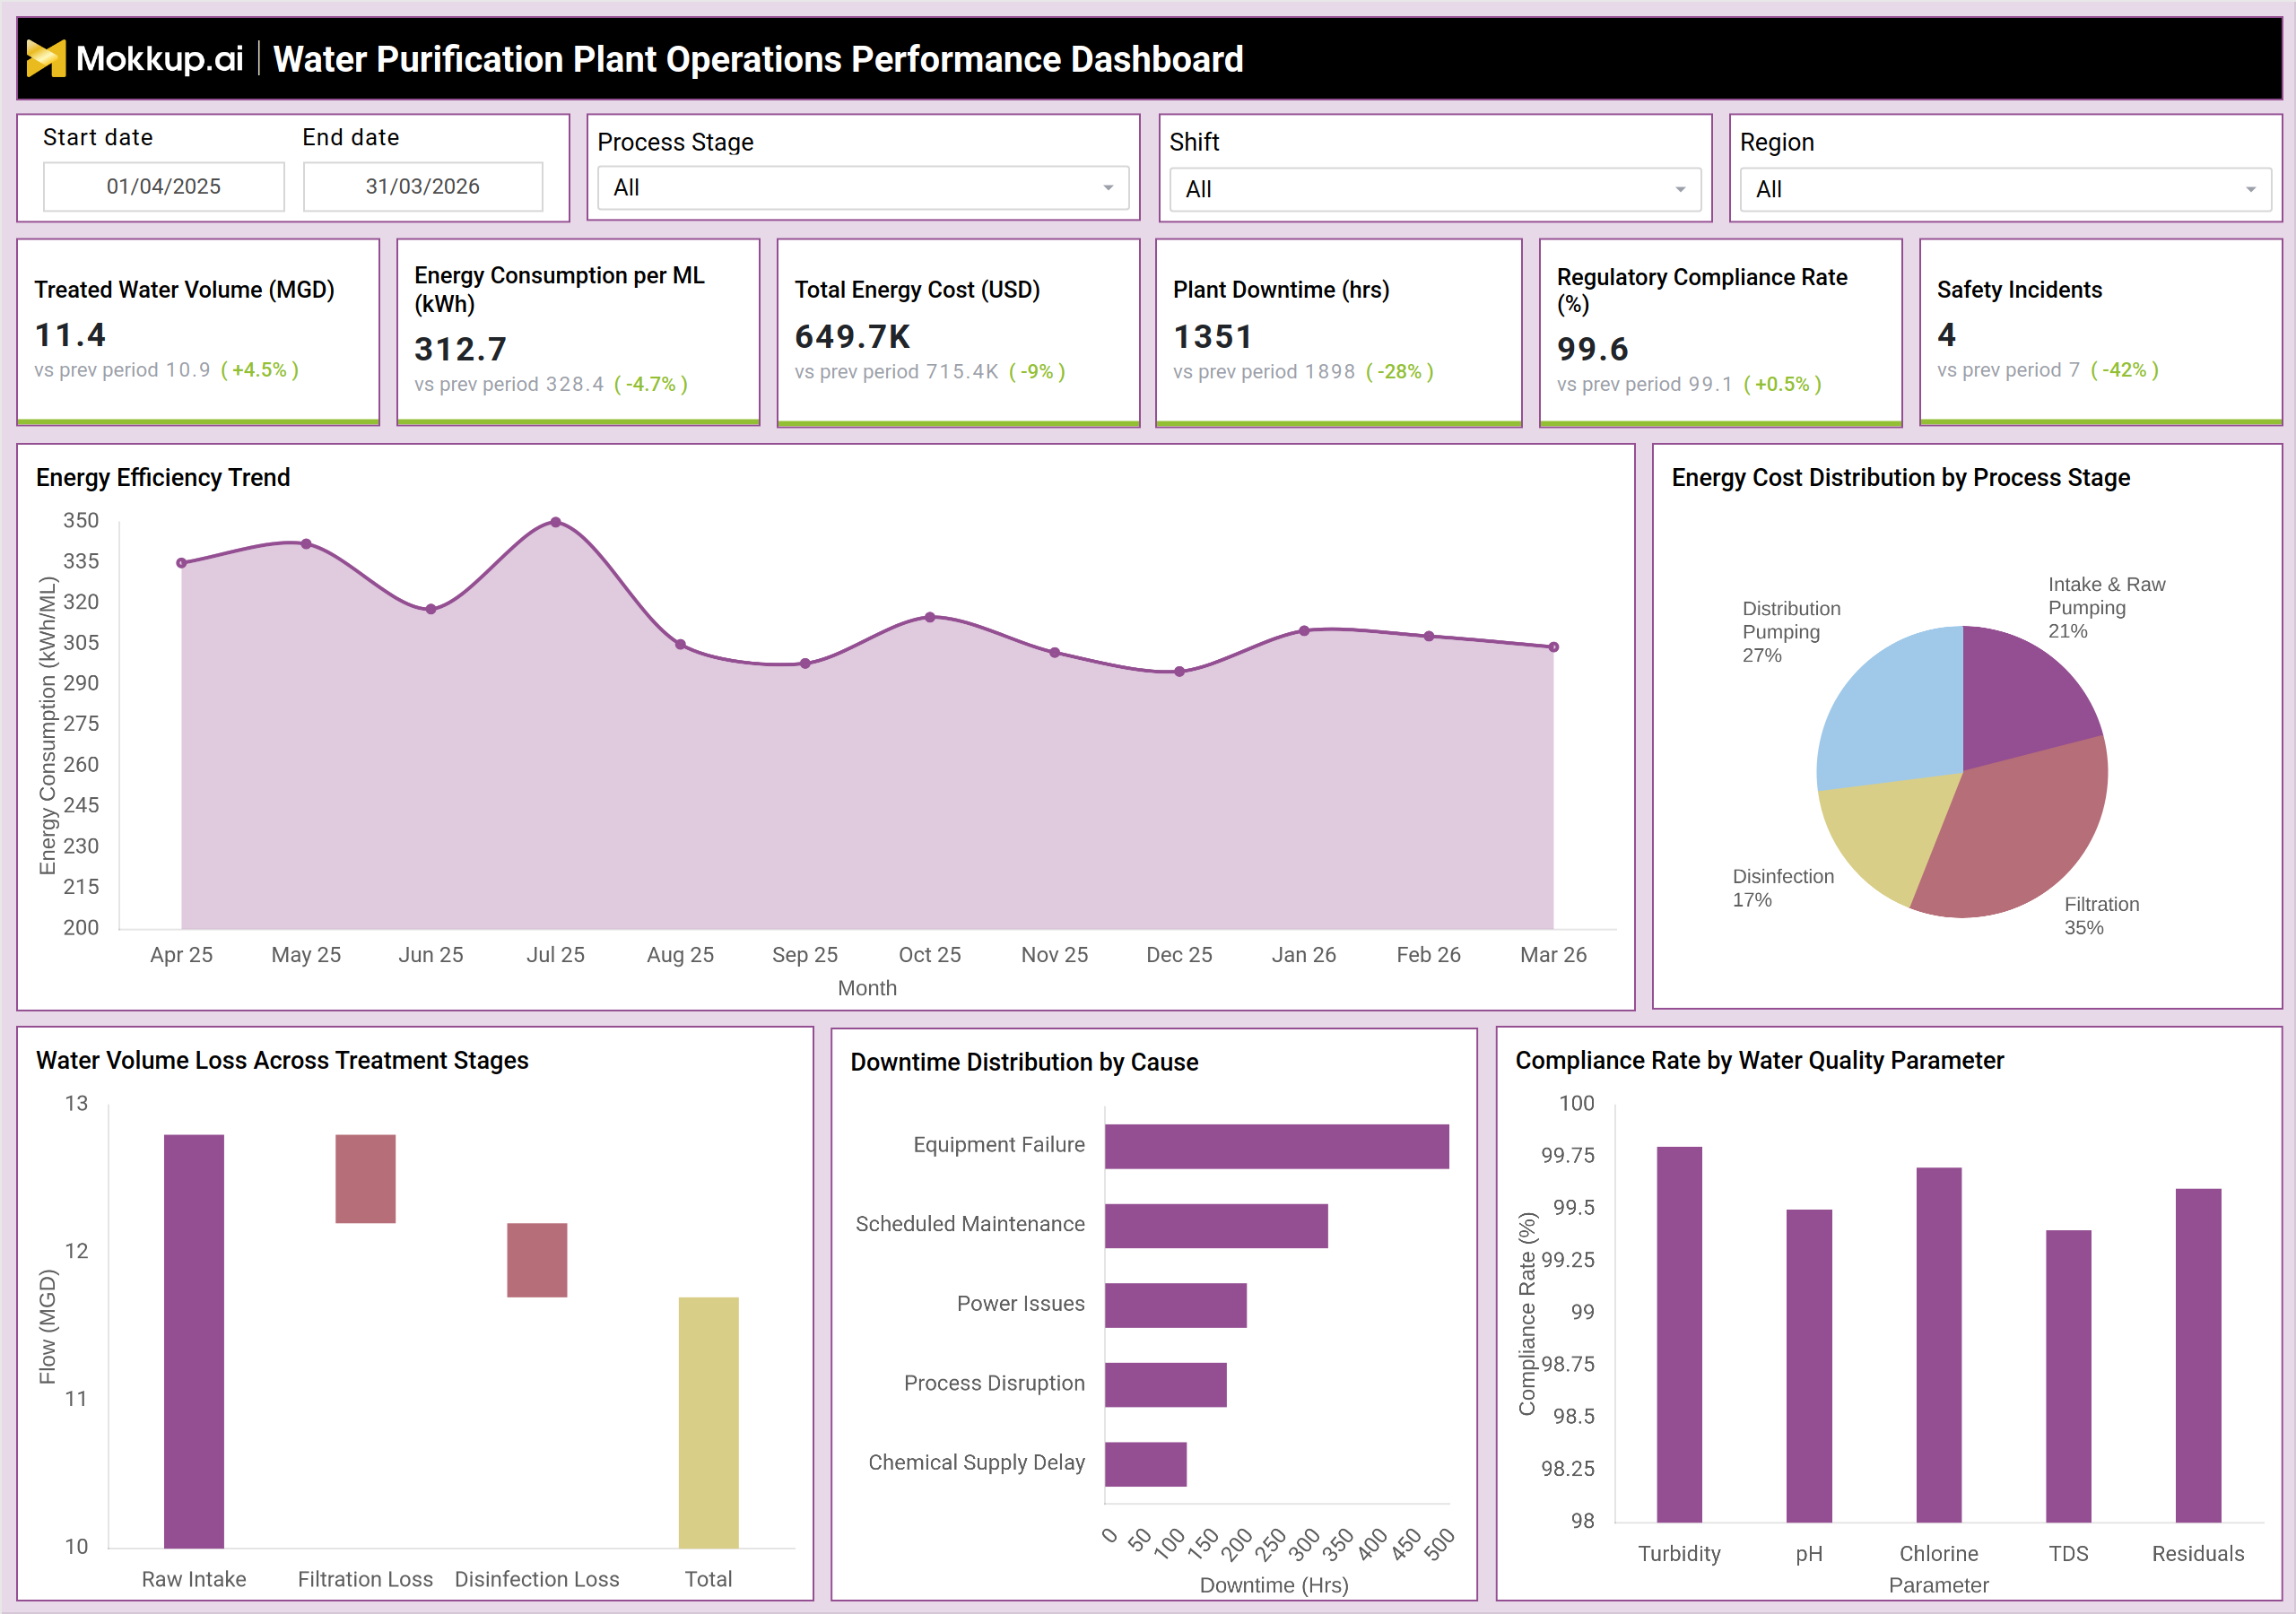Click the Equipment Failure downtime bar
Screen dimensions: 2296x1614
1277,1146
